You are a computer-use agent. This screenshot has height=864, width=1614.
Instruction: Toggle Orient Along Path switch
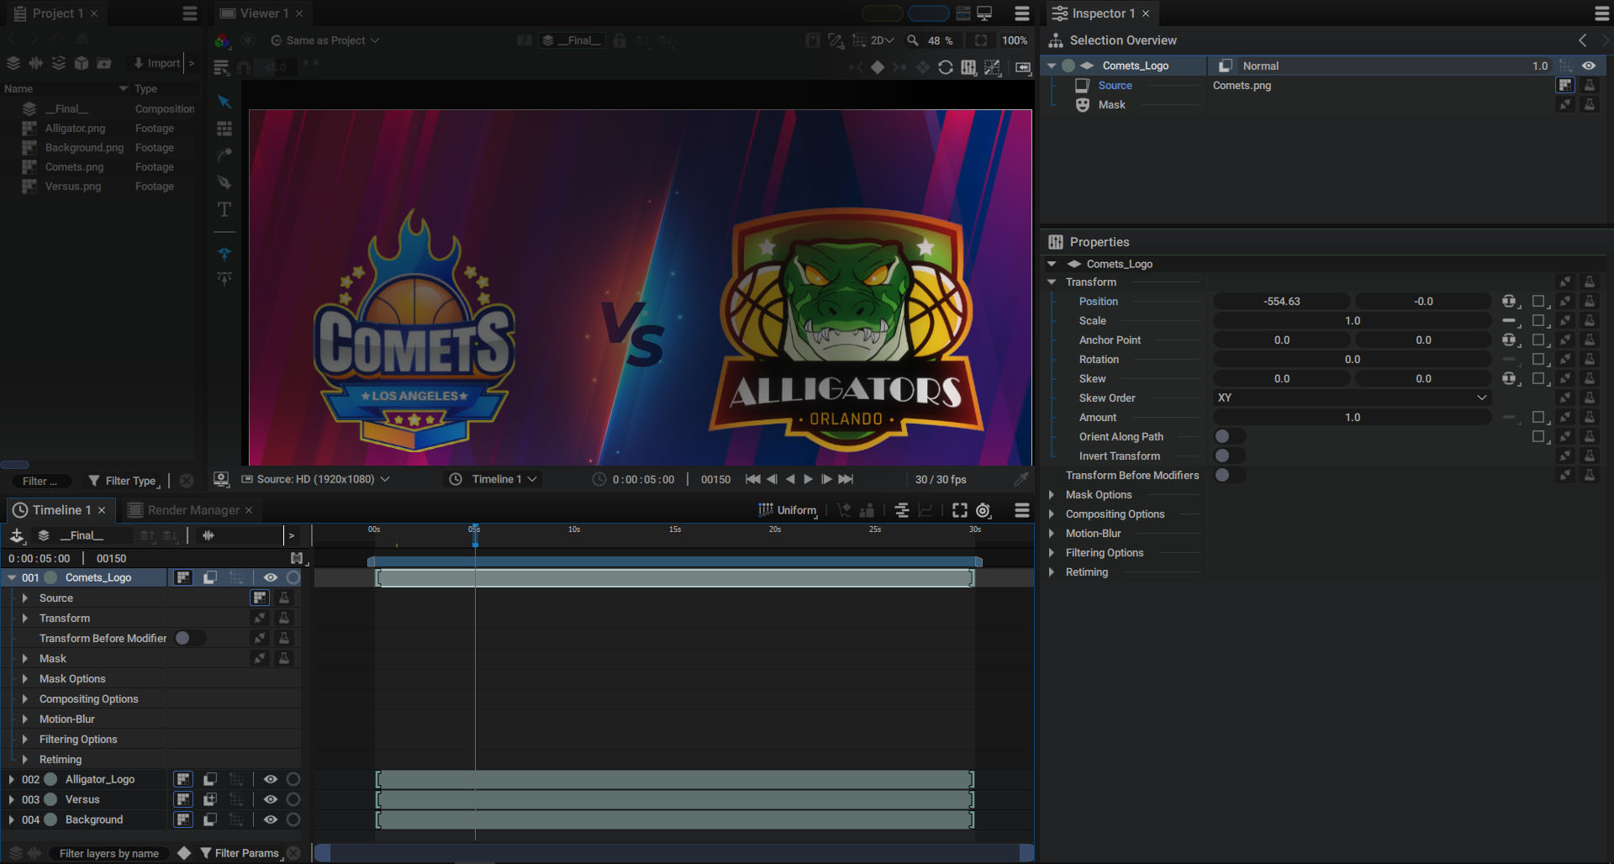(x=1229, y=436)
